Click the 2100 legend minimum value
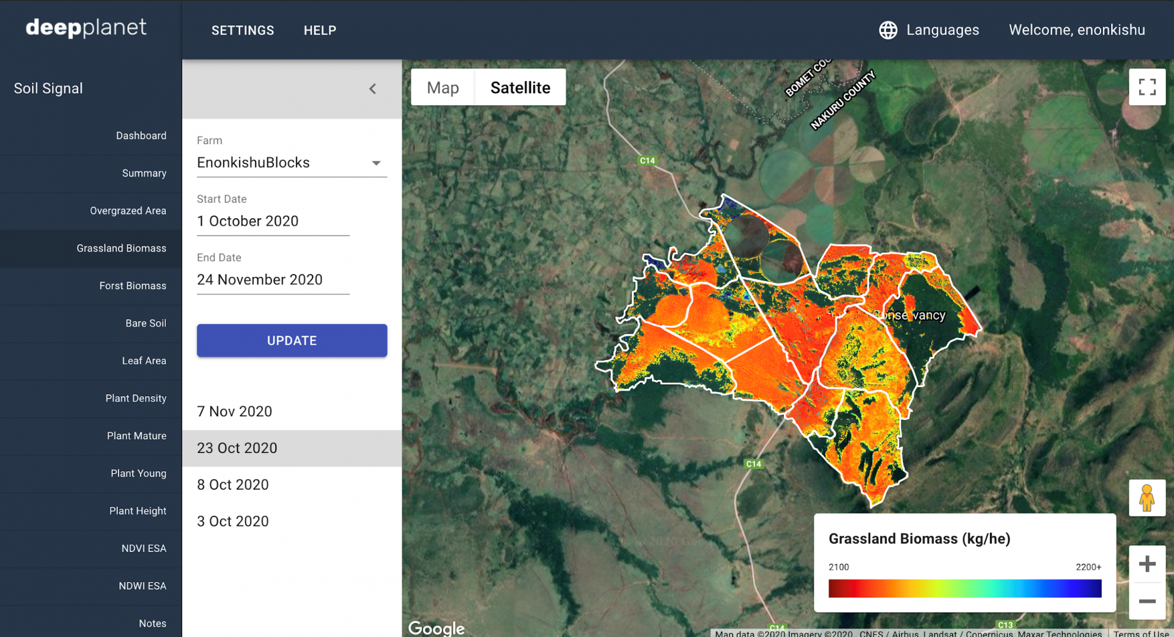 [839, 567]
